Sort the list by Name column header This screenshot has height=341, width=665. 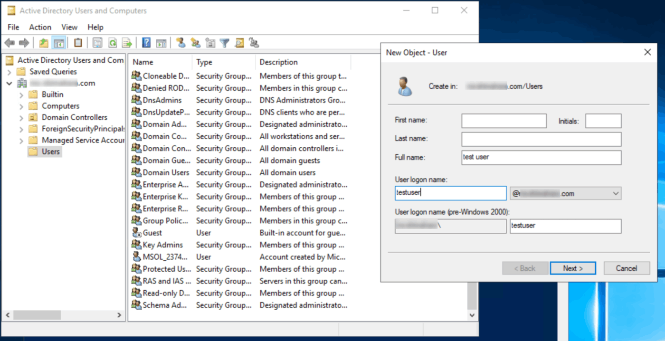pos(161,62)
